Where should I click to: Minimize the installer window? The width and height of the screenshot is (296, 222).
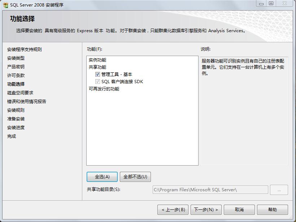261,4
